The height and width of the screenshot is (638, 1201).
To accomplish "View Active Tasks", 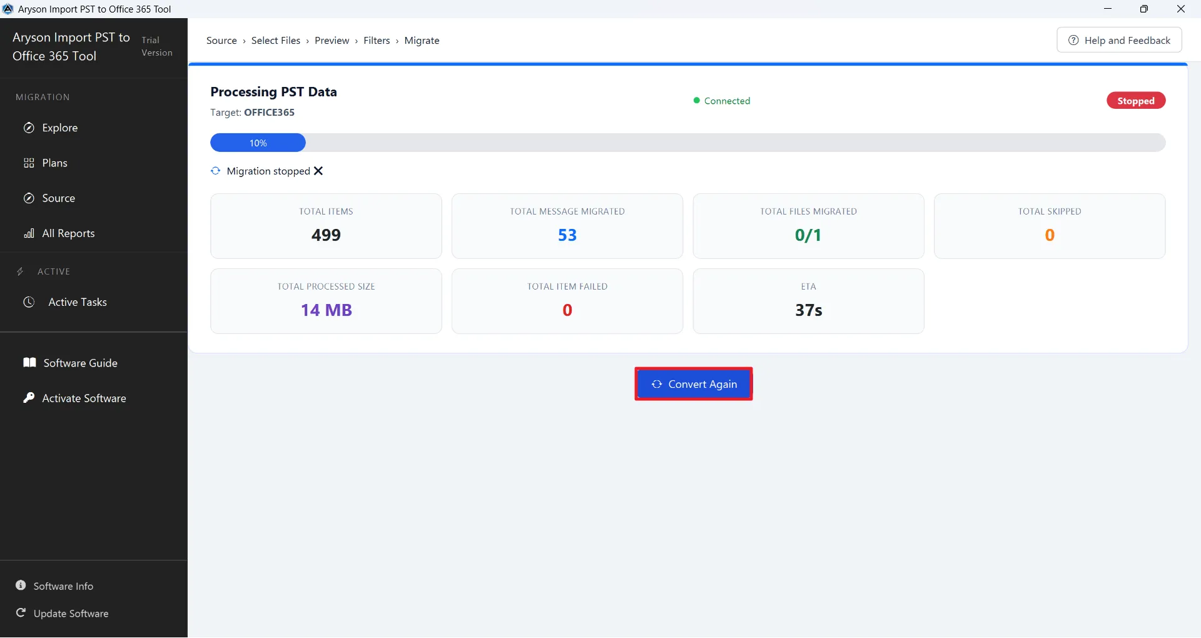I will [x=78, y=302].
